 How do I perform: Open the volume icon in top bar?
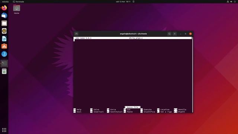(x=231, y=1)
